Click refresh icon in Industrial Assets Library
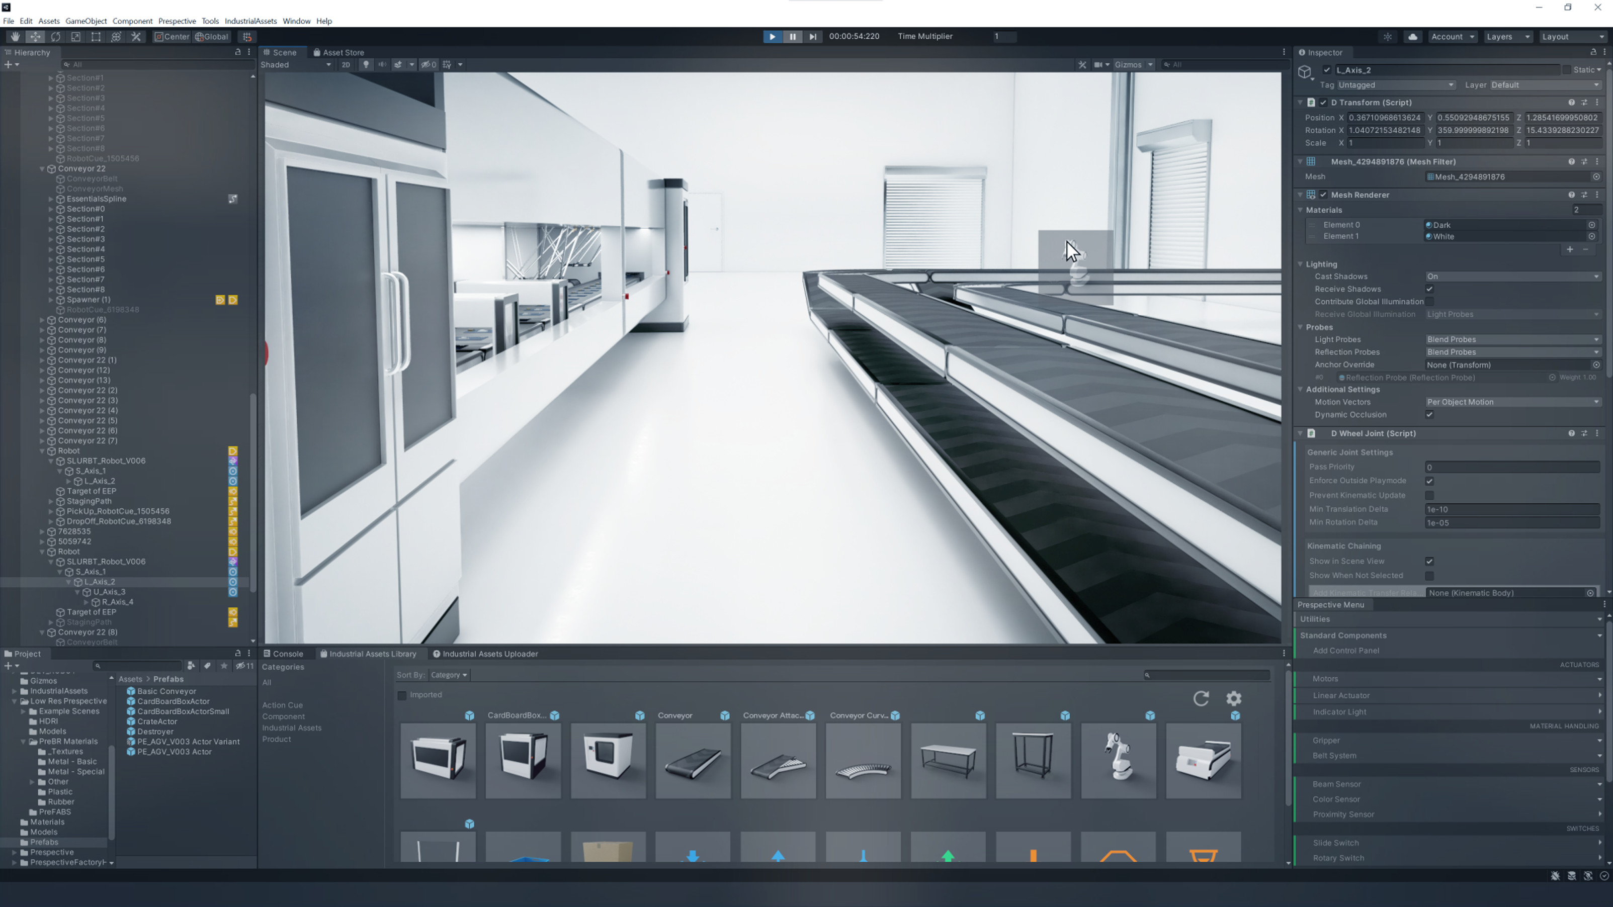The height and width of the screenshot is (907, 1613). point(1201,698)
